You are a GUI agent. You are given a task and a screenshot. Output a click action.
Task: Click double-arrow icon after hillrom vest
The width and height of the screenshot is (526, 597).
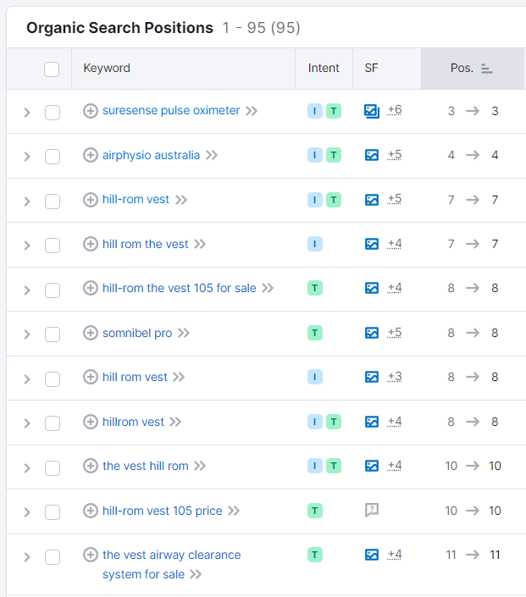(175, 422)
